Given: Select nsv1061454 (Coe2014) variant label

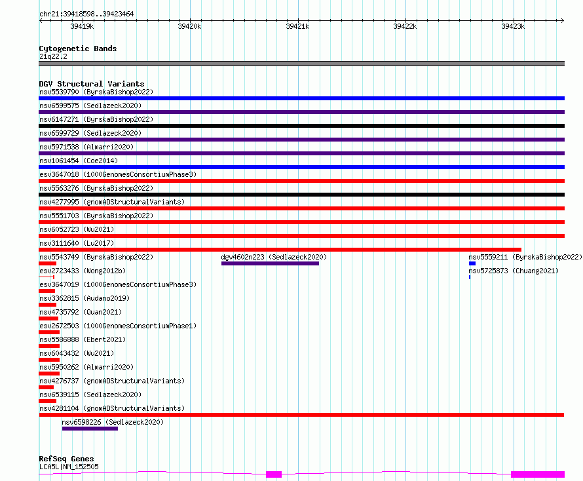Looking at the screenshot, I should tap(79, 161).
